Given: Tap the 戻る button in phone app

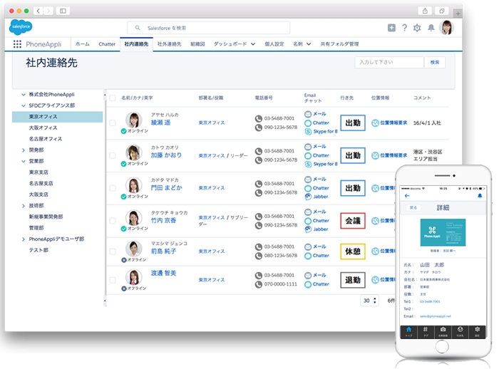Looking at the screenshot, I should 413,208.
